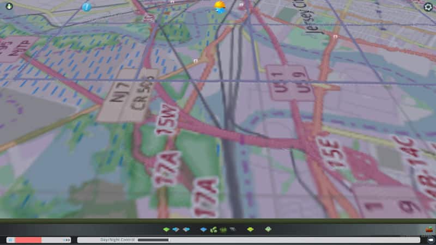Click the green grass icon right of trees
The image size is (436, 245).
coord(223,230)
